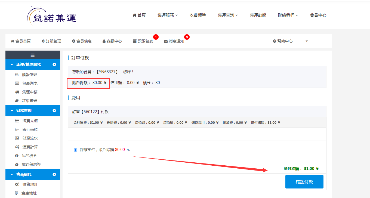Click the 確認付款 button
370x198 pixels.
point(304,182)
